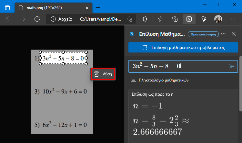
Task: Click the Λύση solve button
Action: (x=103, y=74)
